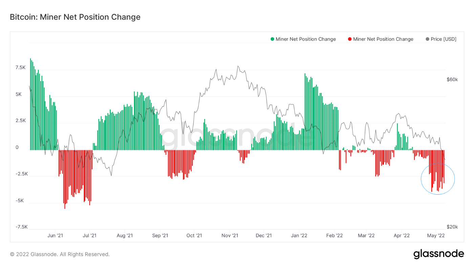
Task: Click the grey Price legend dot
Action: 427,39
